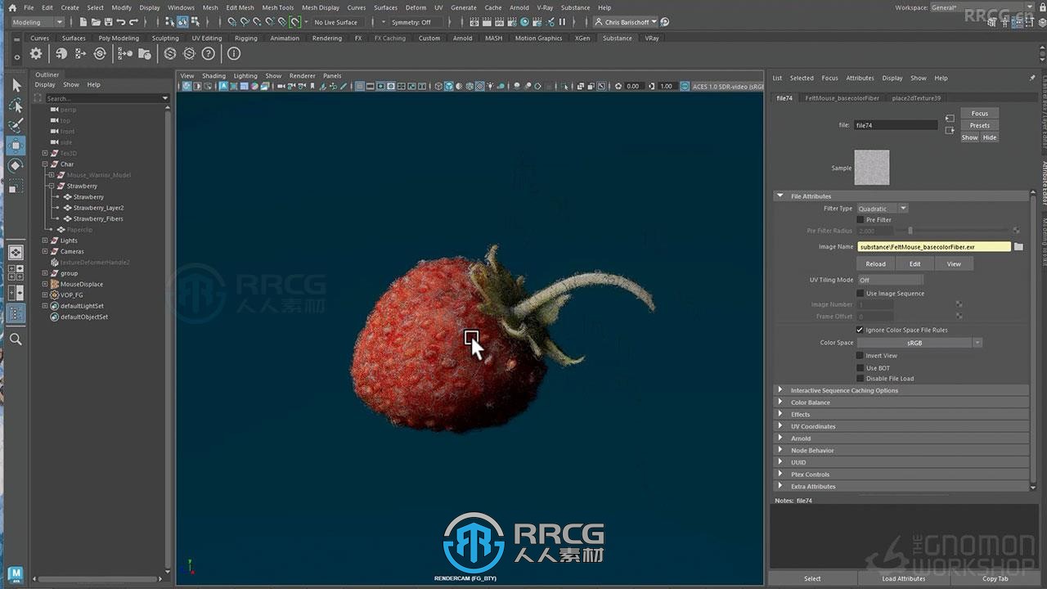Toggle the viewport exposure icon next to 0.00

pyautogui.click(x=618, y=86)
